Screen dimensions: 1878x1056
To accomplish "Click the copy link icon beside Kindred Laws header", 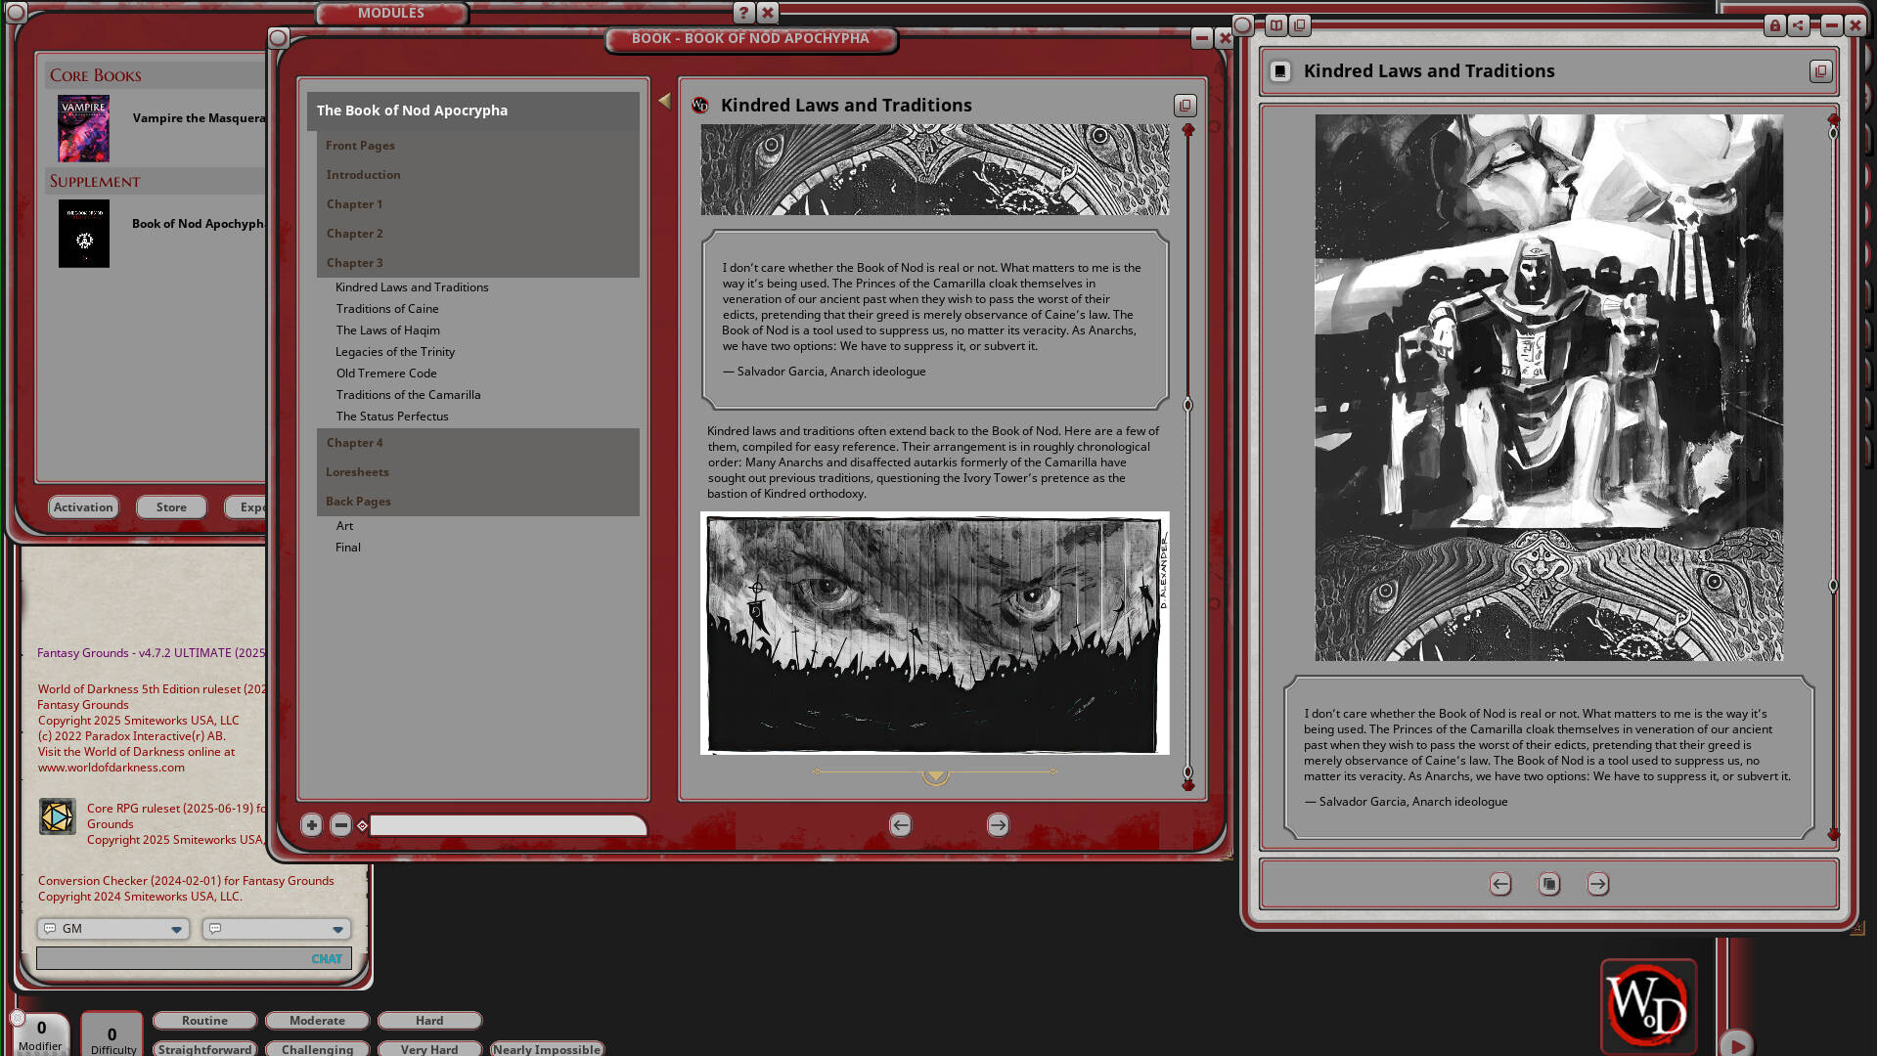I will (x=1185, y=106).
